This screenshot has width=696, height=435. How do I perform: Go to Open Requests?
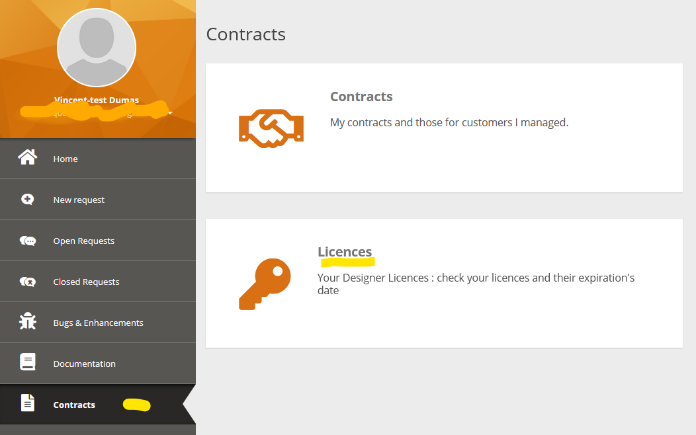point(83,241)
